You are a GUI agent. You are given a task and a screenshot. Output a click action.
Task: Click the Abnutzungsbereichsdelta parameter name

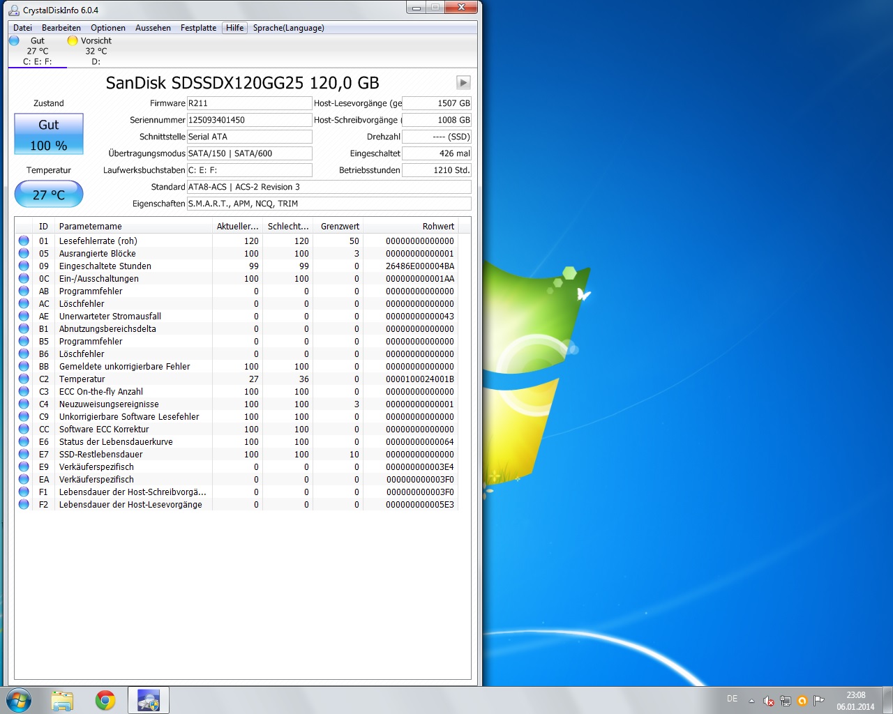(107, 328)
